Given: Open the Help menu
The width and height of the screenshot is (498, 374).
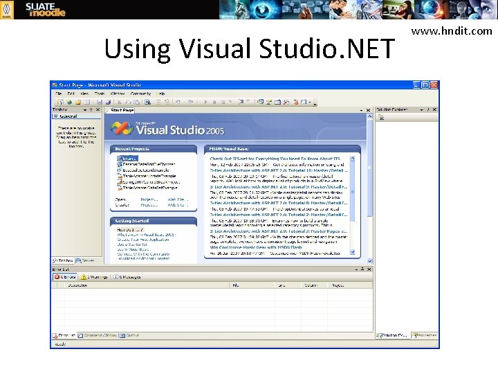Looking at the screenshot, I should point(160,93).
